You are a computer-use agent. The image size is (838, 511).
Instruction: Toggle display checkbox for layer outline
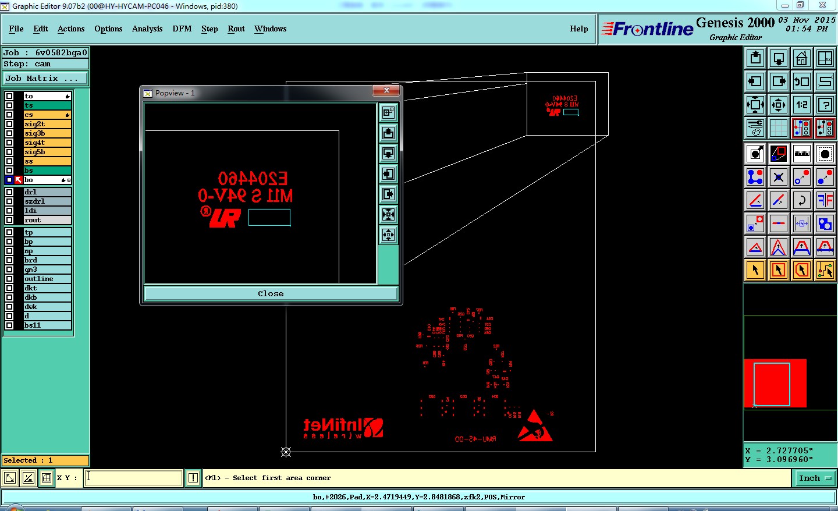(x=9, y=279)
